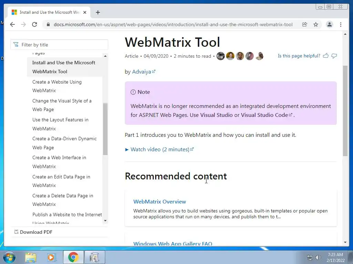Click the thumbs up helpful icon

pyautogui.click(x=325, y=56)
